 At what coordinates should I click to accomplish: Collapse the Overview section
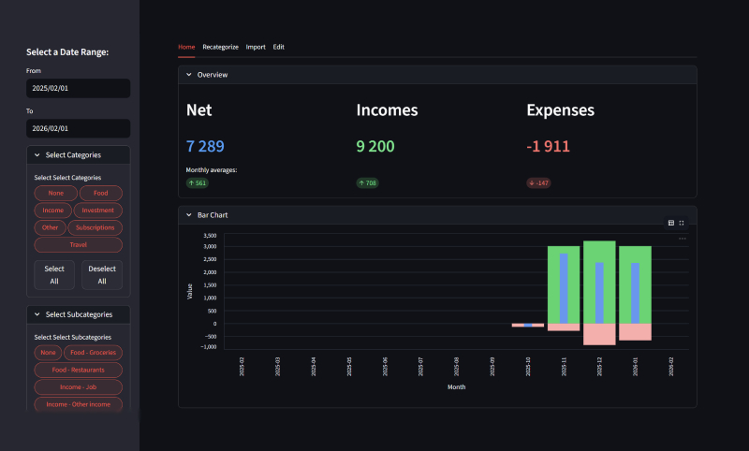(x=437, y=75)
